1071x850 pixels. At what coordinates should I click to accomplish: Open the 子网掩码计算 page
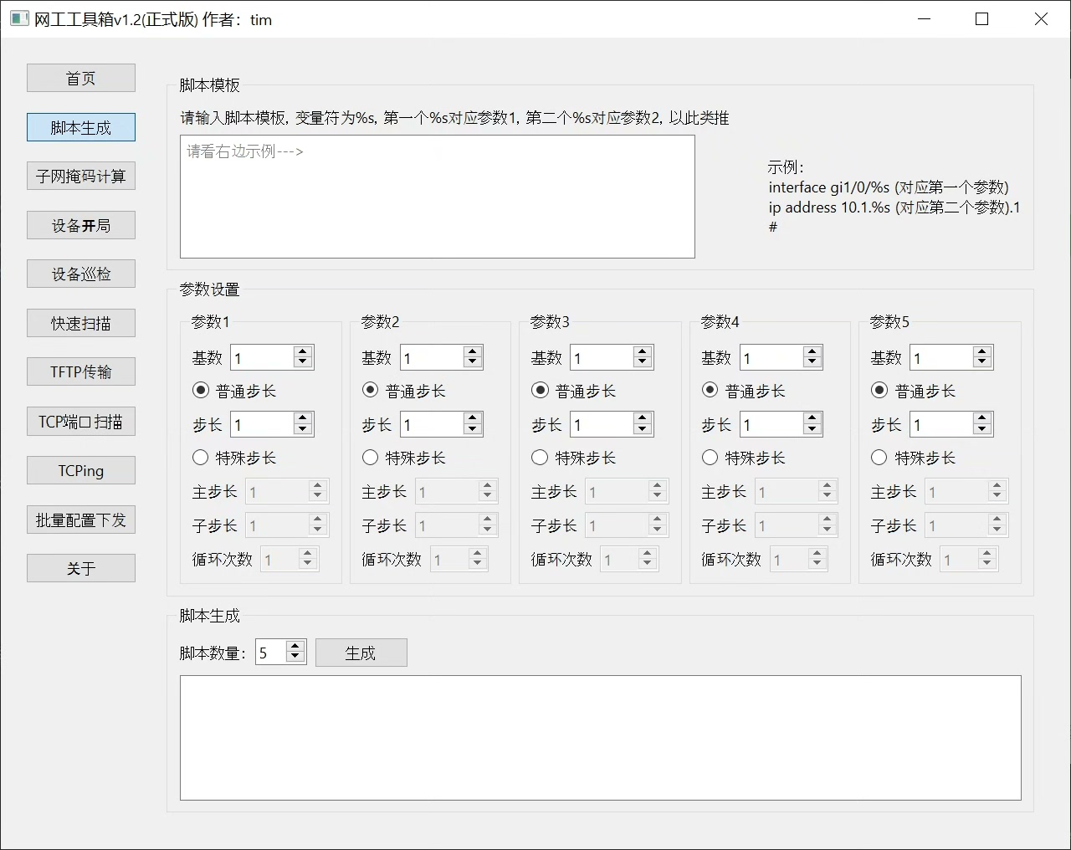[81, 177]
